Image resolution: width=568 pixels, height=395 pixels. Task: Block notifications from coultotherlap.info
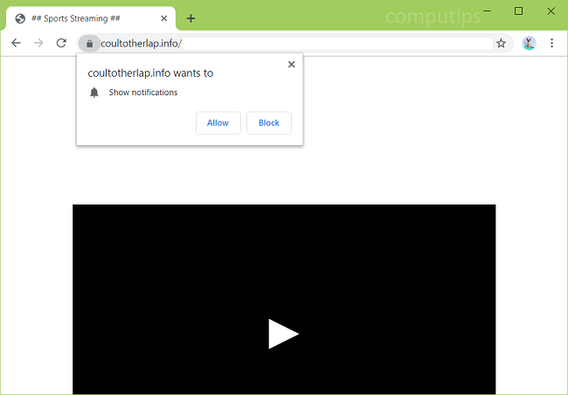(x=269, y=123)
